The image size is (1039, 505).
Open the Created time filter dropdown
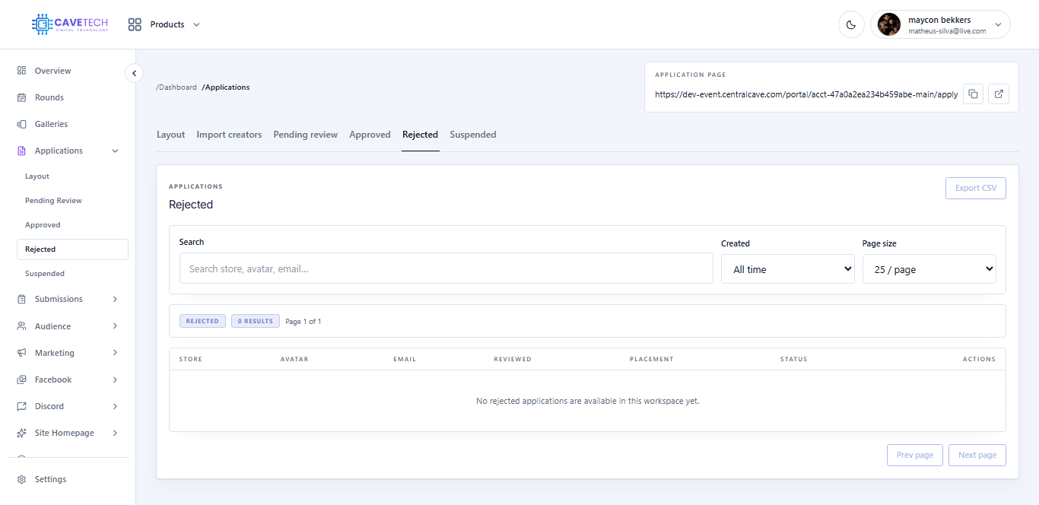[x=788, y=269]
